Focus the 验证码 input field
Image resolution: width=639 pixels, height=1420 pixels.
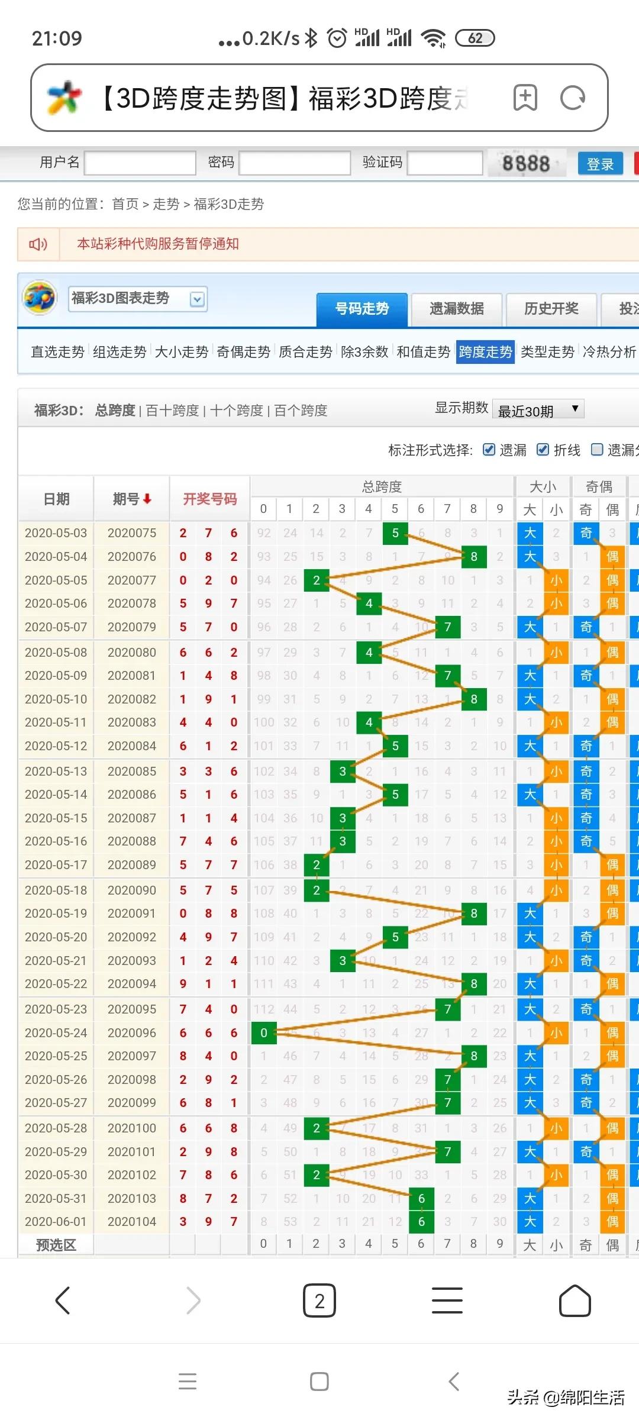445,163
